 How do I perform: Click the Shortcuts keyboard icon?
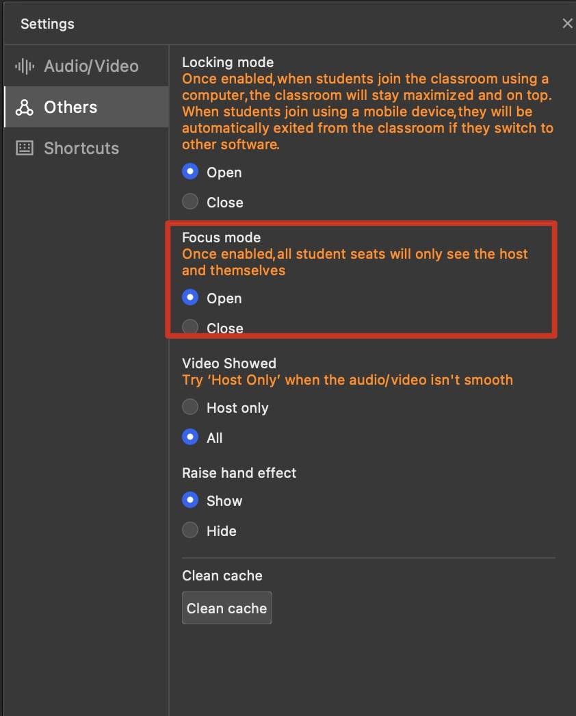tap(25, 149)
